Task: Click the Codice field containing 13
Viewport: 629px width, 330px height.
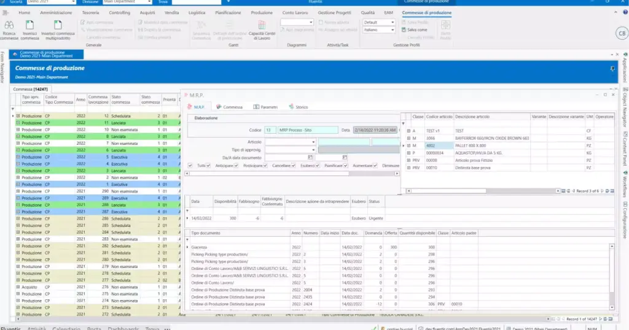Action: [x=270, y=130]
